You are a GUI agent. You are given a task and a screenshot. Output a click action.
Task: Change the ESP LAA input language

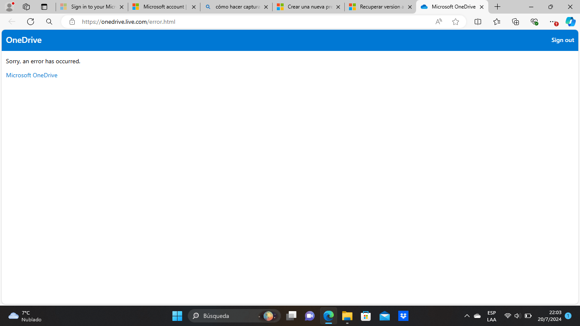[492, 316]
